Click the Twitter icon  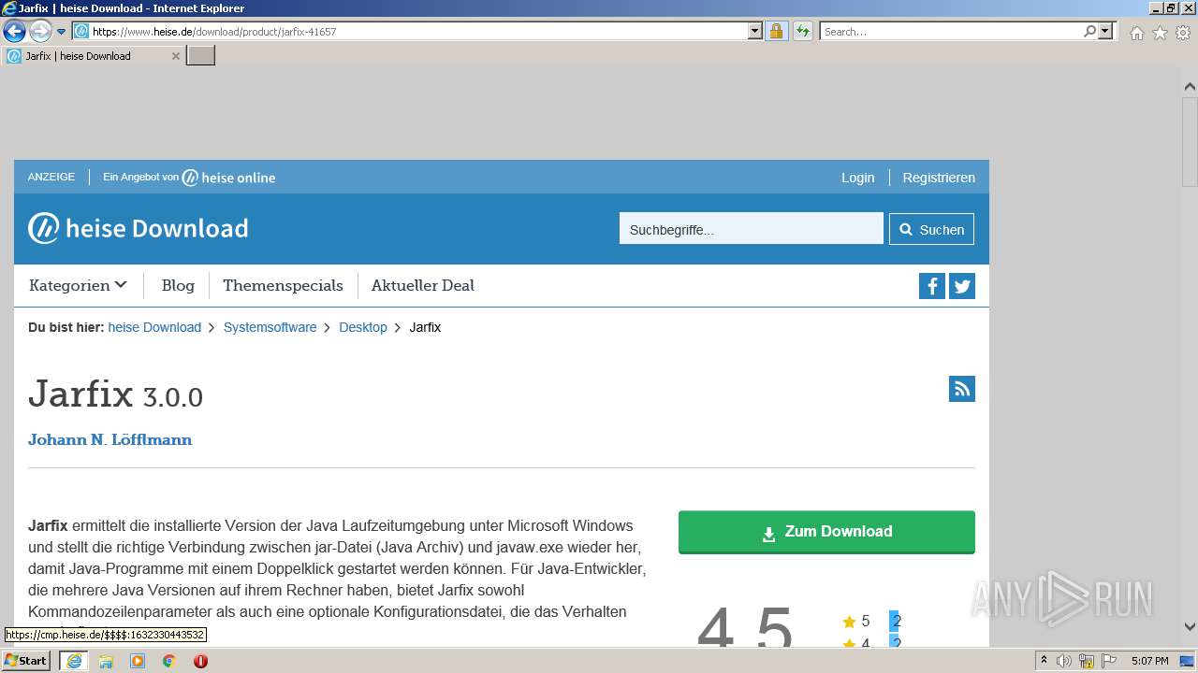pyautogui.click(x=962, y=286)
